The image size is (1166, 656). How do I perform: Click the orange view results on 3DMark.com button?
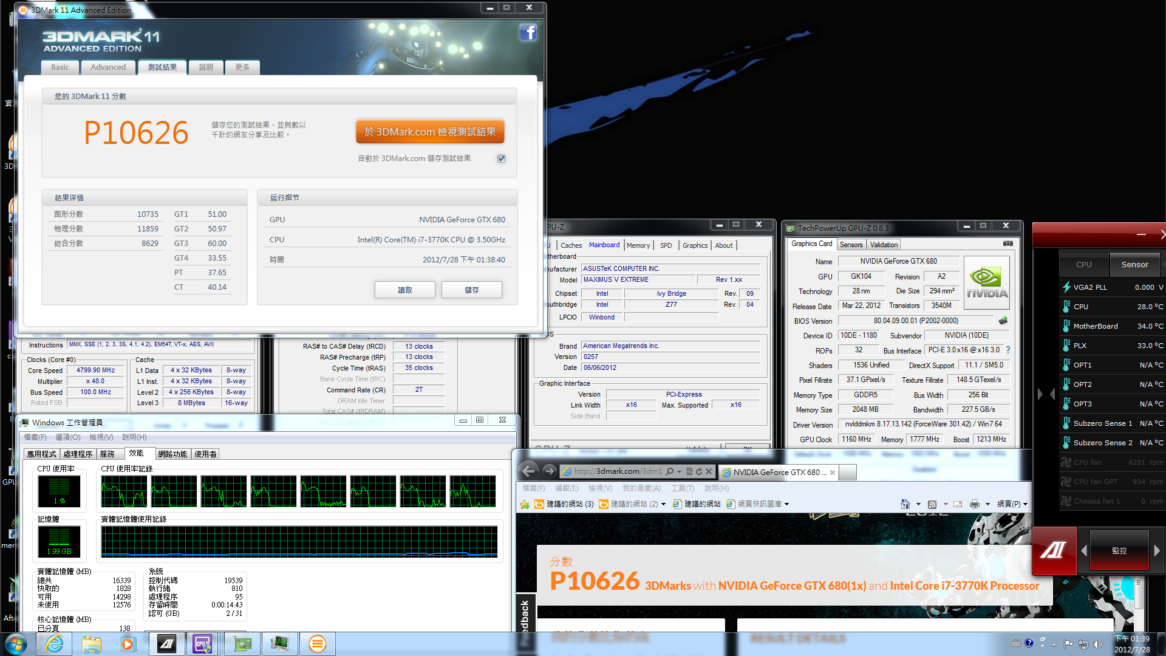pyautogui.click(x=430, y=132)
